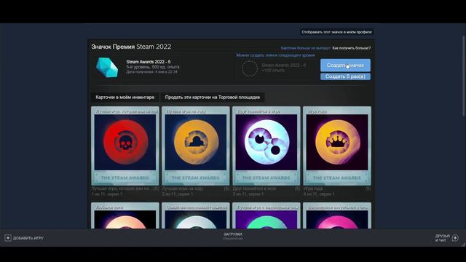Open the red skull card artwork
This screenshot has width=466, height=262.
125,143
